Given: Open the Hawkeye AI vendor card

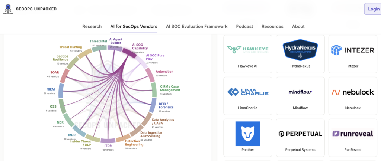Looking at the screenshot, I should click(x=247, y=54).
